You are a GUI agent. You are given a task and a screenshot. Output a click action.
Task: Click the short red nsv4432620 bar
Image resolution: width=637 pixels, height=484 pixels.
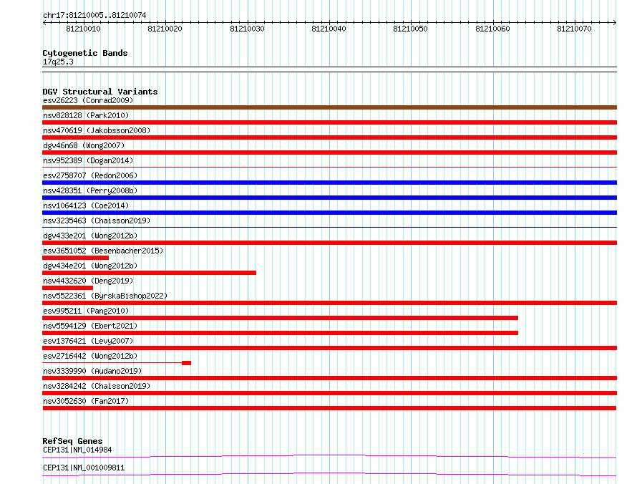(67, 288)
